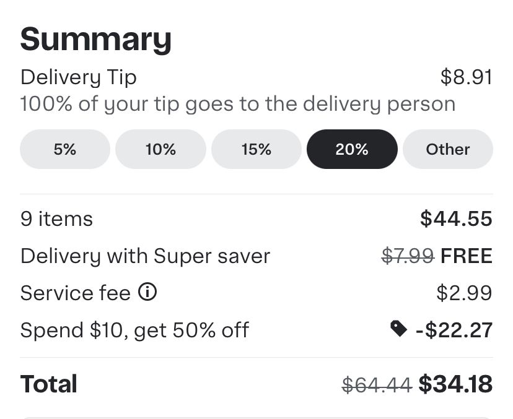513x419 pixels.
Task: Tap the Service fee label
Action: tap(75, 293)
